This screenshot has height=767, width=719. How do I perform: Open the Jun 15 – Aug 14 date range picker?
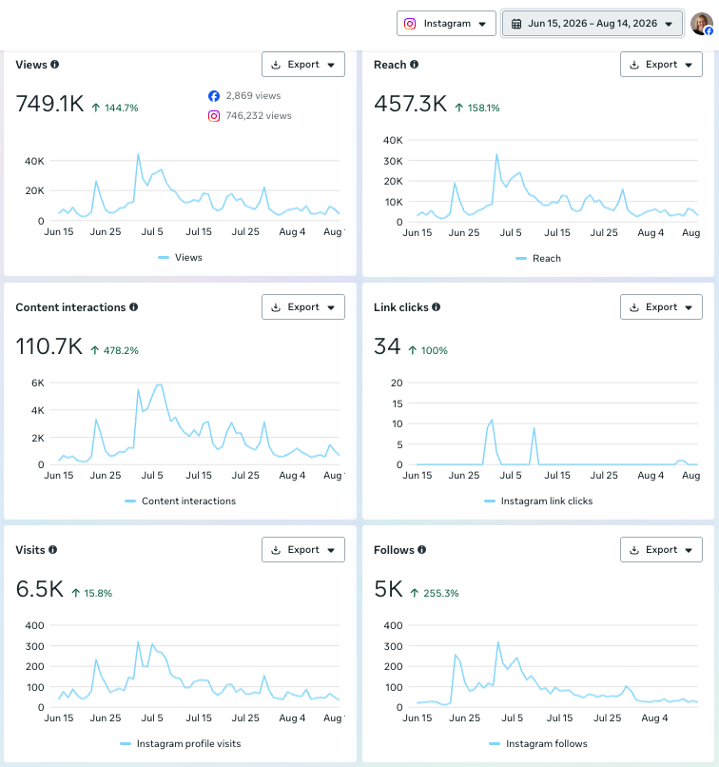tap(593, 24)
